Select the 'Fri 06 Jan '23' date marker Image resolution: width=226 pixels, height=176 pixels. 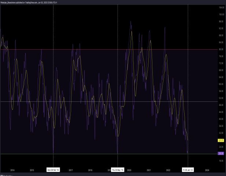(x=188, y=170)
